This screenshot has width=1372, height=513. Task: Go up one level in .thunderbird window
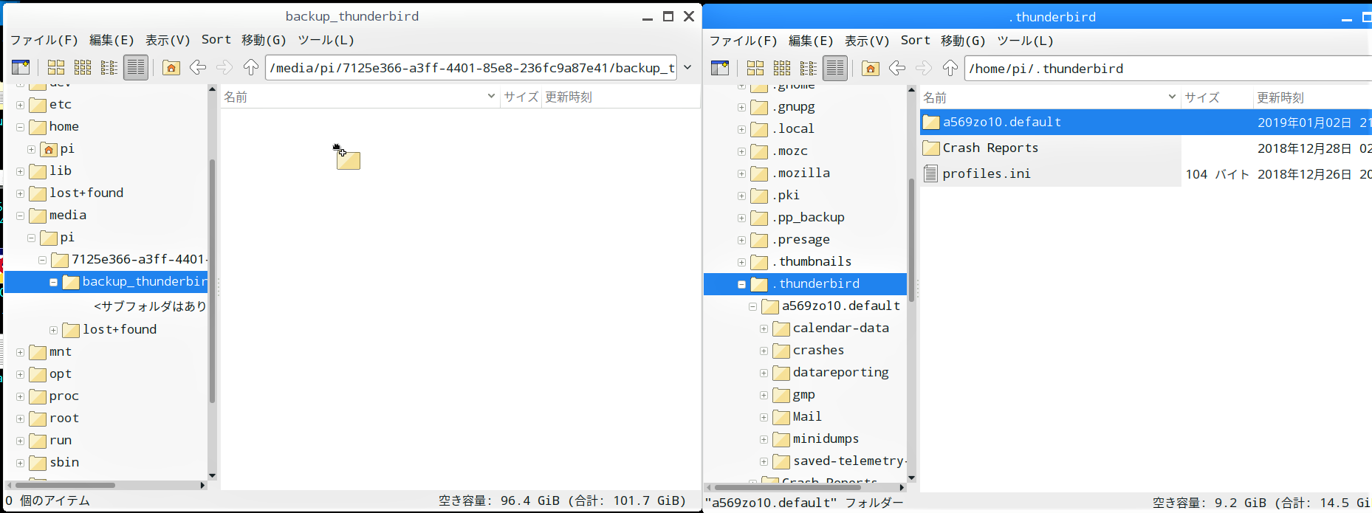(x=950, y=69)
